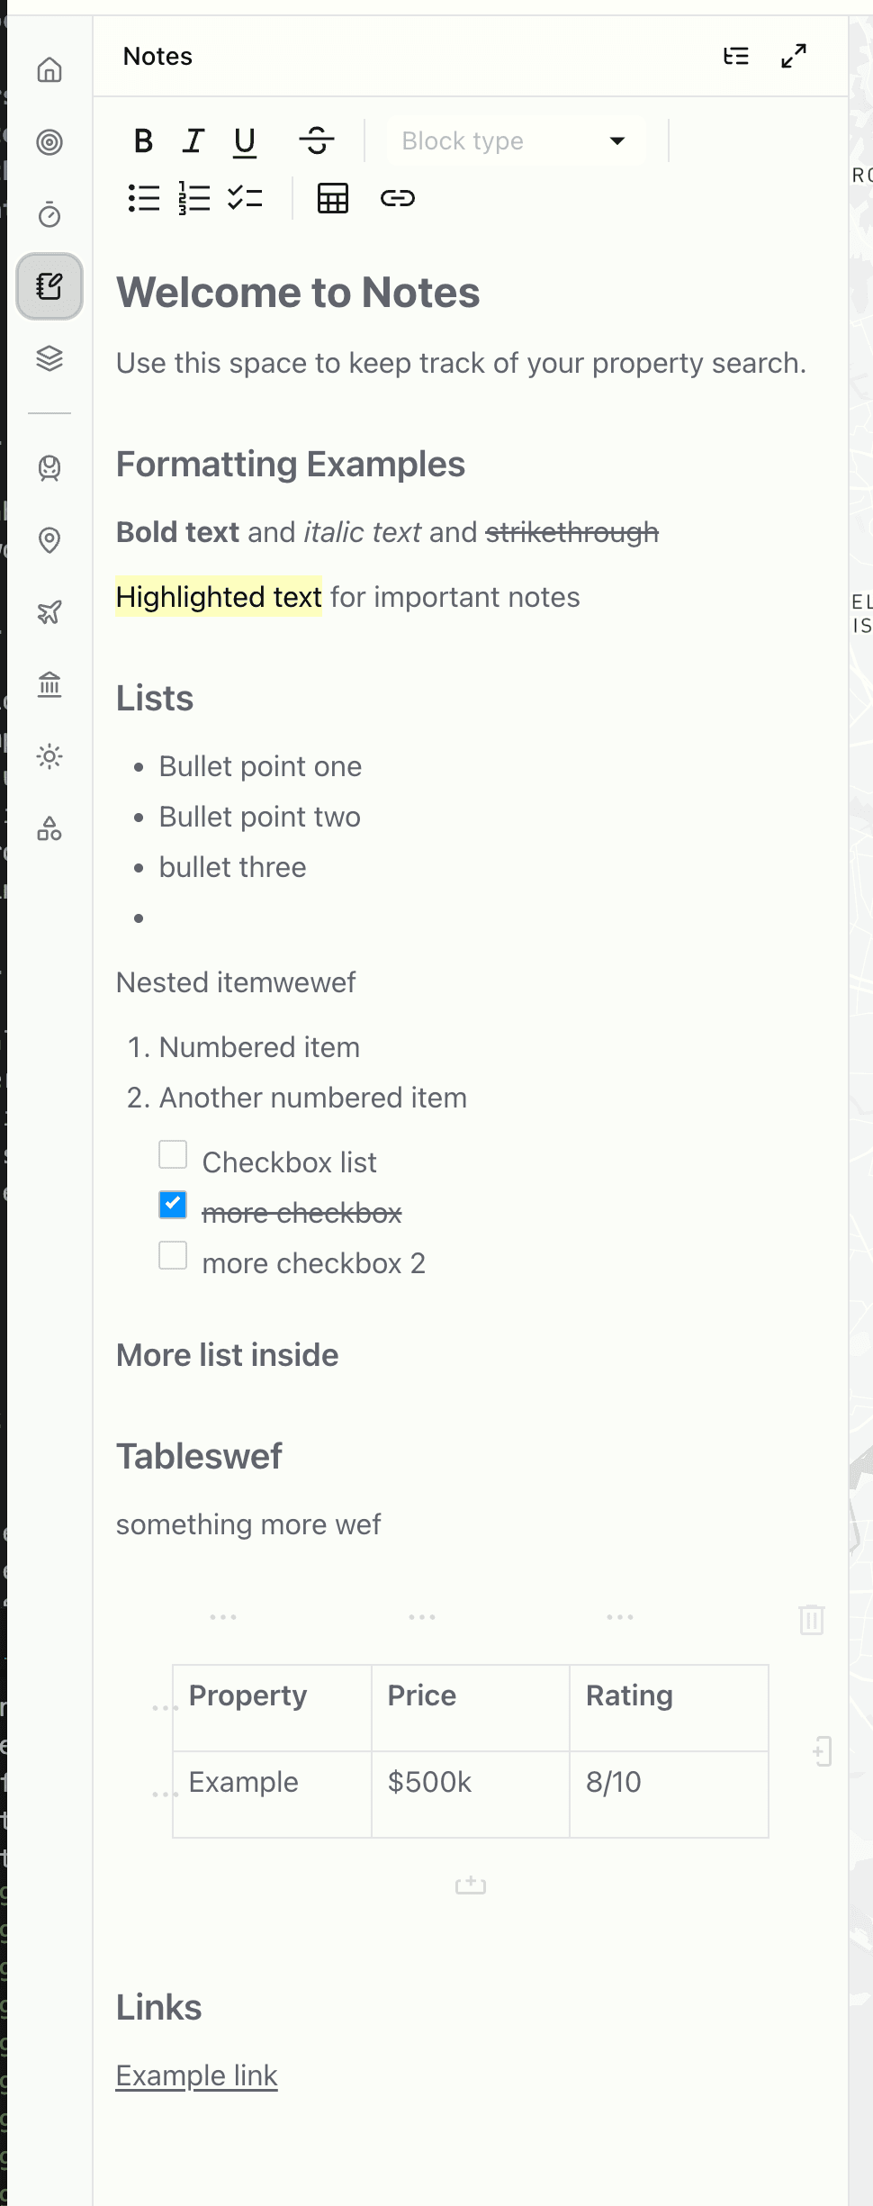Uncheck the completed 'more checkbox' item
This screenshot has width=873, height=2206.
[x=173, y=1204]
